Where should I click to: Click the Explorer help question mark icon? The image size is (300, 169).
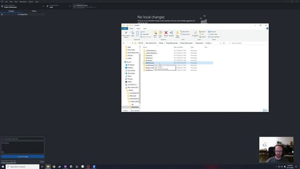coord(267,29)
